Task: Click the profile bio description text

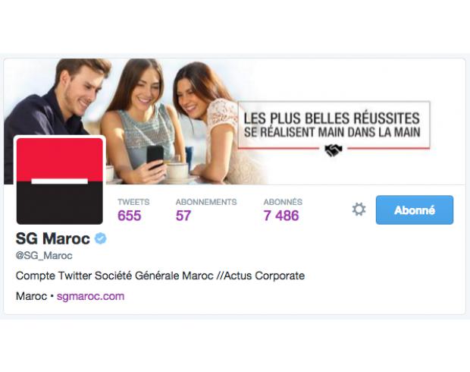Action: coord(160,276)
